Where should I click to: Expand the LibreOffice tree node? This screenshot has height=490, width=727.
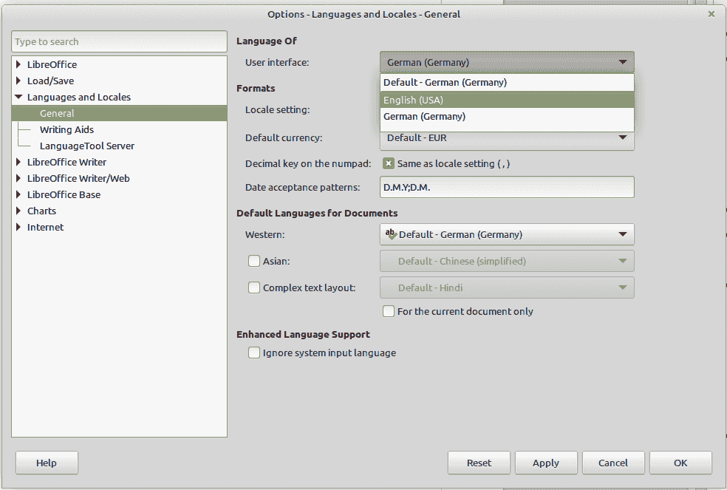tap(18, 64)
